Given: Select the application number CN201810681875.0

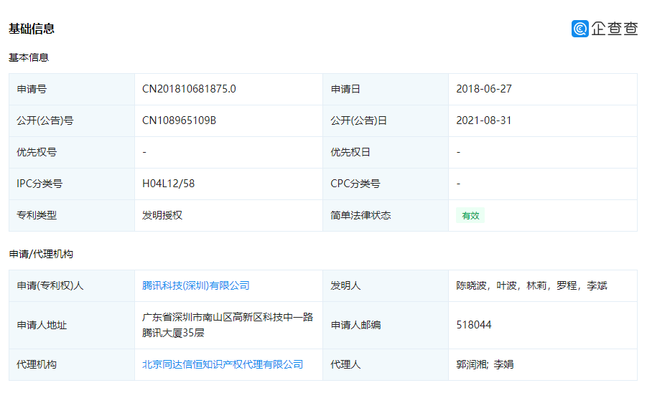Looking at the screenshot, I should 189,89.
